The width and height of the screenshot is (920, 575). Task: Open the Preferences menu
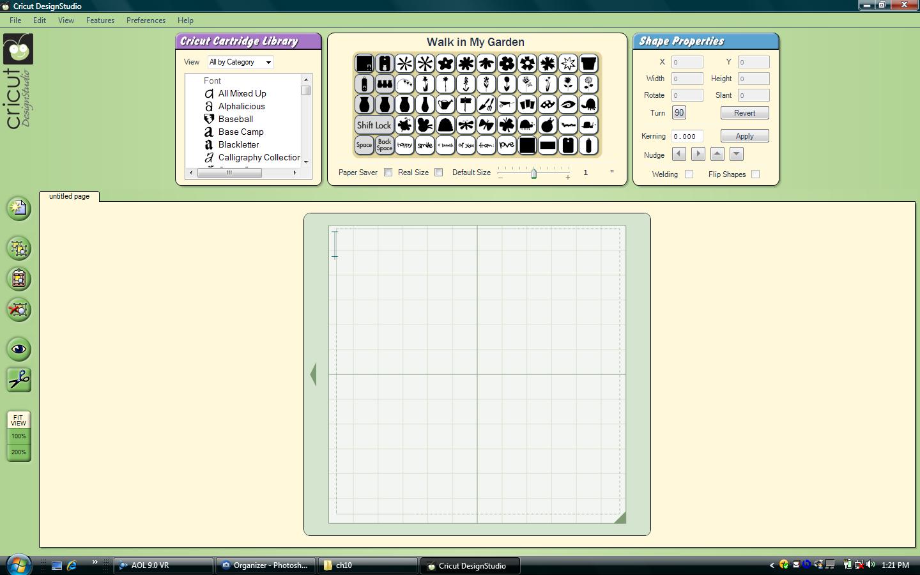(x=146, y=20)
